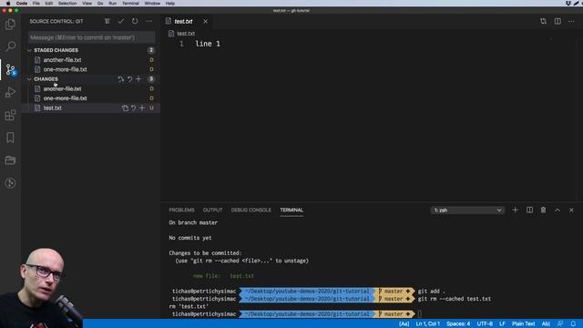
Task: Click the refresh icon in Source Control header
Action: [135, 21]
